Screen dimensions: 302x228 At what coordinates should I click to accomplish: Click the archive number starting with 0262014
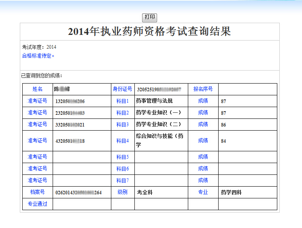79,192
